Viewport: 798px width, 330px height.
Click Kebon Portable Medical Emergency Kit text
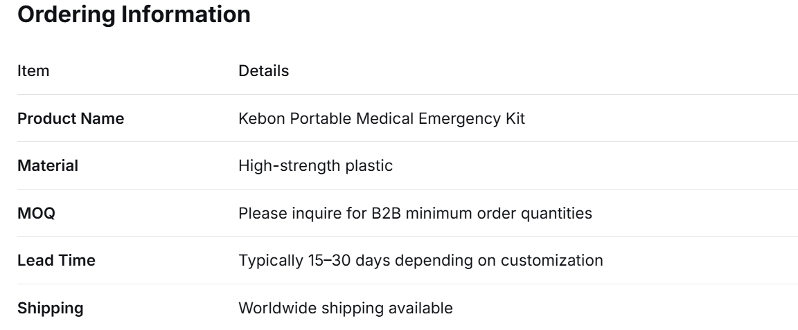tap(382, 118)
